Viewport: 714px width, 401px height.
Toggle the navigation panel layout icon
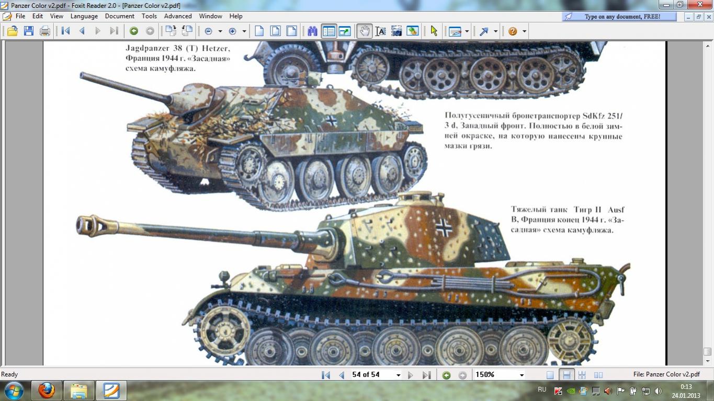tap(328, 31)
